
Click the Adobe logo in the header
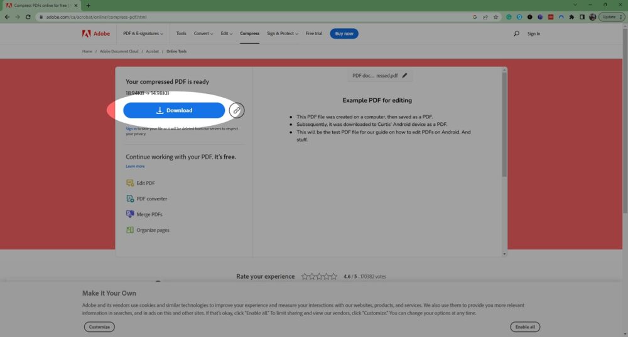(x=95, y=34)
